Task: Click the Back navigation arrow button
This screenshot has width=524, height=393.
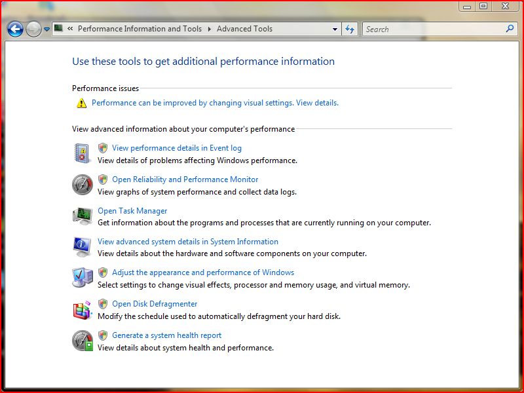Action: (15, 29)
